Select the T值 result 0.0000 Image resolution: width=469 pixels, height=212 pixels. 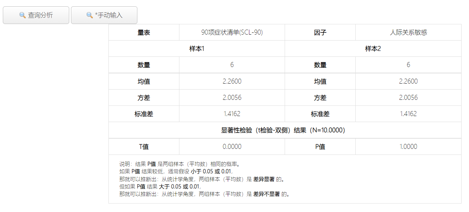(x=232, y=147)
